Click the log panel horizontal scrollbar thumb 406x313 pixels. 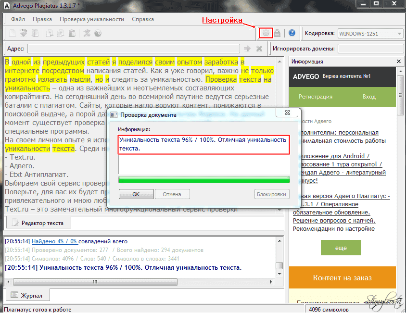point(95,282)
